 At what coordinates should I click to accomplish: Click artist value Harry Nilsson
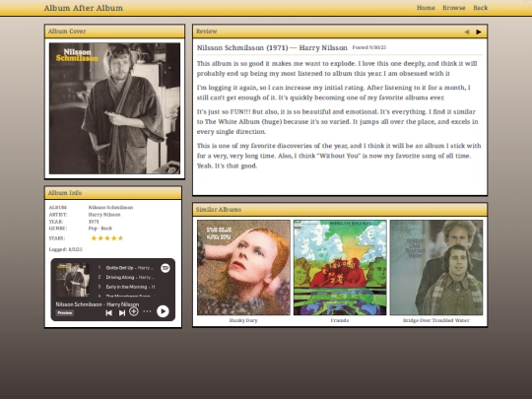[x=104, y=215]
